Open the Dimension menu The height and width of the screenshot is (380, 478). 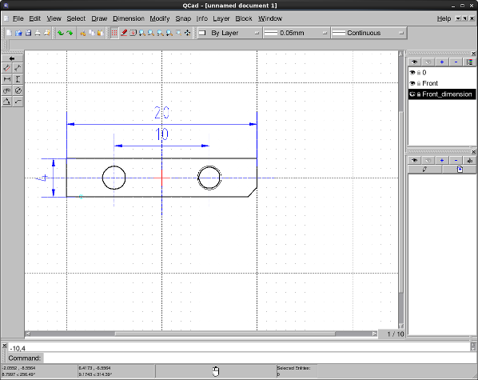coord(129,18)
